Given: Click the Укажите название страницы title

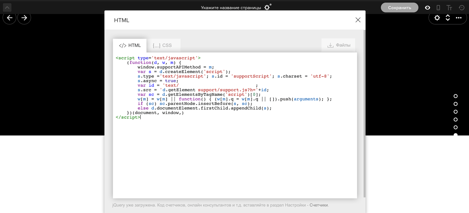Looking at the screenshot, I should pos(231,8).
